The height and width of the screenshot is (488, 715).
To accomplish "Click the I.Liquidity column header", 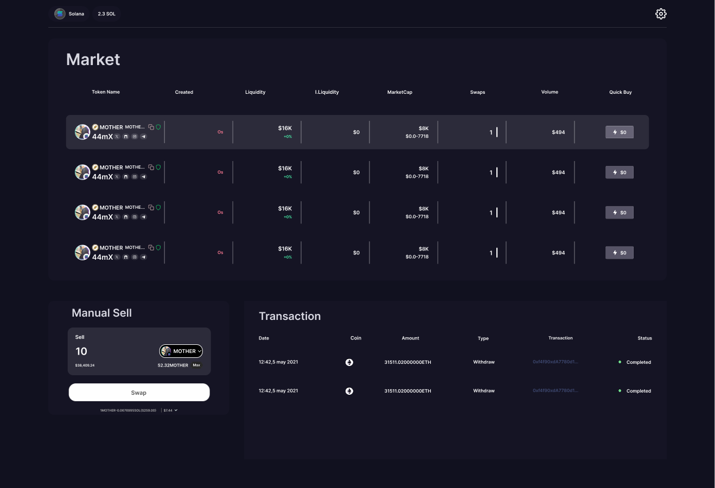I will tap(327, 92).
